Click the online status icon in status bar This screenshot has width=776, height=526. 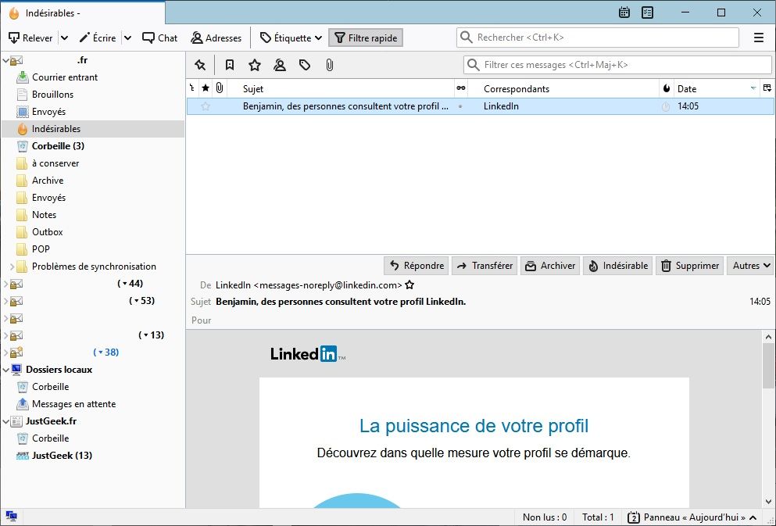12,517
